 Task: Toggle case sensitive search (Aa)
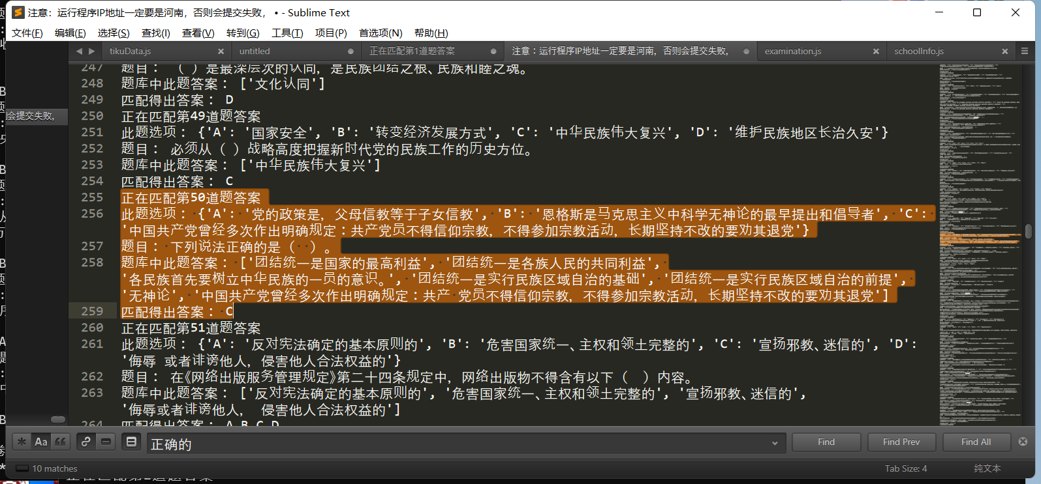(41, 442)
